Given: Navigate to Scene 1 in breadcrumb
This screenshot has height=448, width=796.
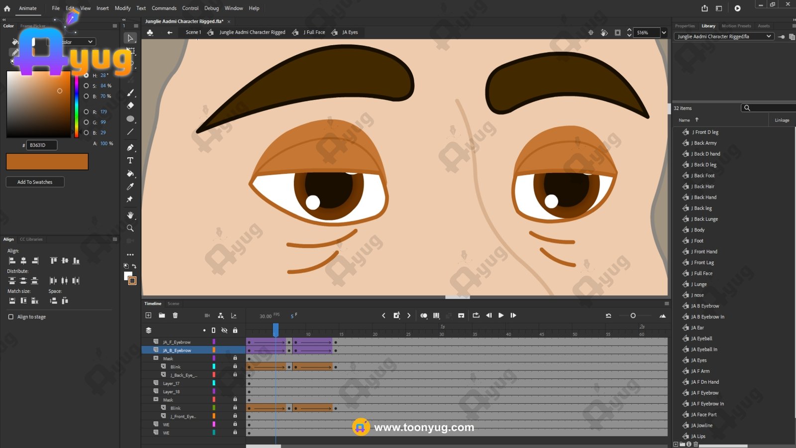Looking at the screenshot, I should [x=193, y=32].
